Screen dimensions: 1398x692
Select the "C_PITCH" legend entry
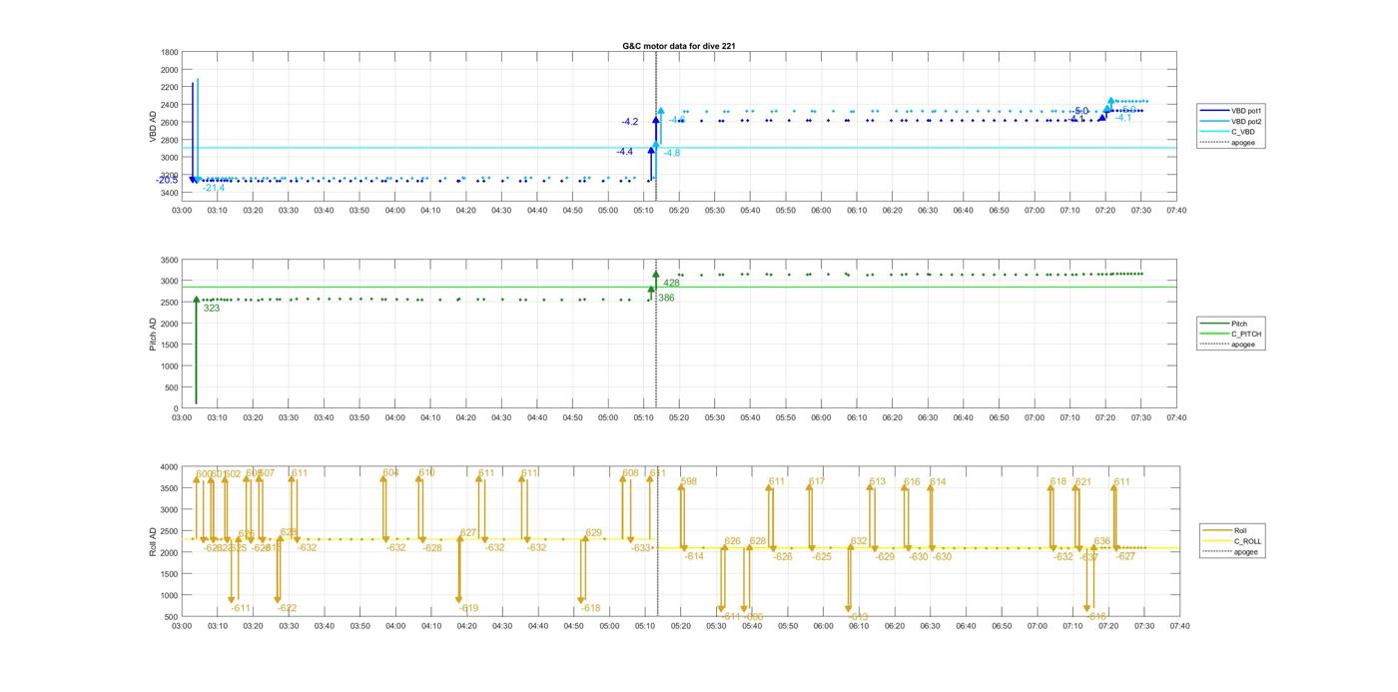pyautogui.click(x=1231, y=335)
